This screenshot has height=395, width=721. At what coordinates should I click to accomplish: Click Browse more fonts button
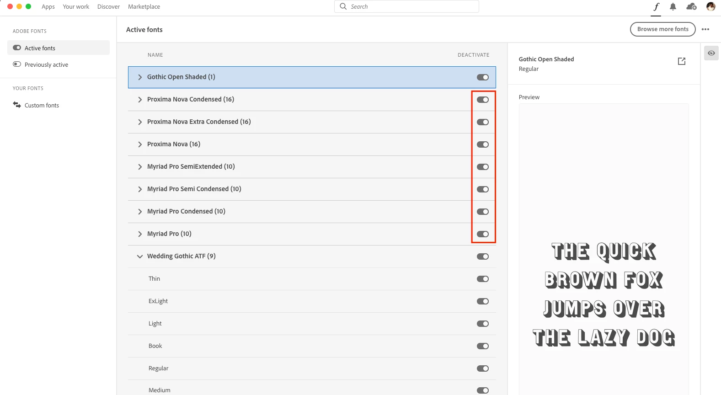coord(663,29)
